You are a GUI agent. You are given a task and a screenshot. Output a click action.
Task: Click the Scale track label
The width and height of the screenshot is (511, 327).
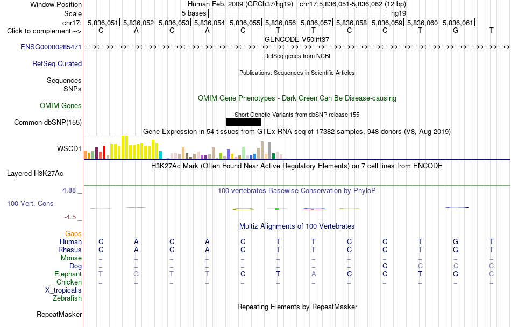pos(73,14)
